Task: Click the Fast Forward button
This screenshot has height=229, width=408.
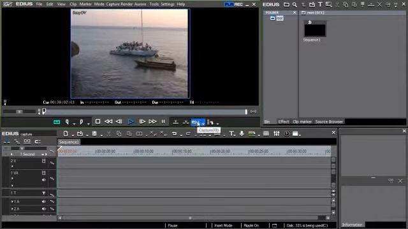Action: tap(152, 121)
